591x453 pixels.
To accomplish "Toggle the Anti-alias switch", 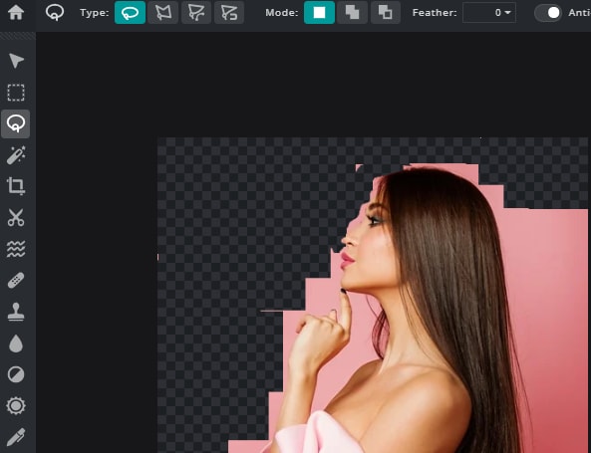I will point(548,13).
